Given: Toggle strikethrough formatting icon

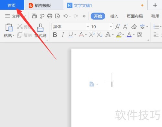Looking at the screenshot, I should [81, 35].
